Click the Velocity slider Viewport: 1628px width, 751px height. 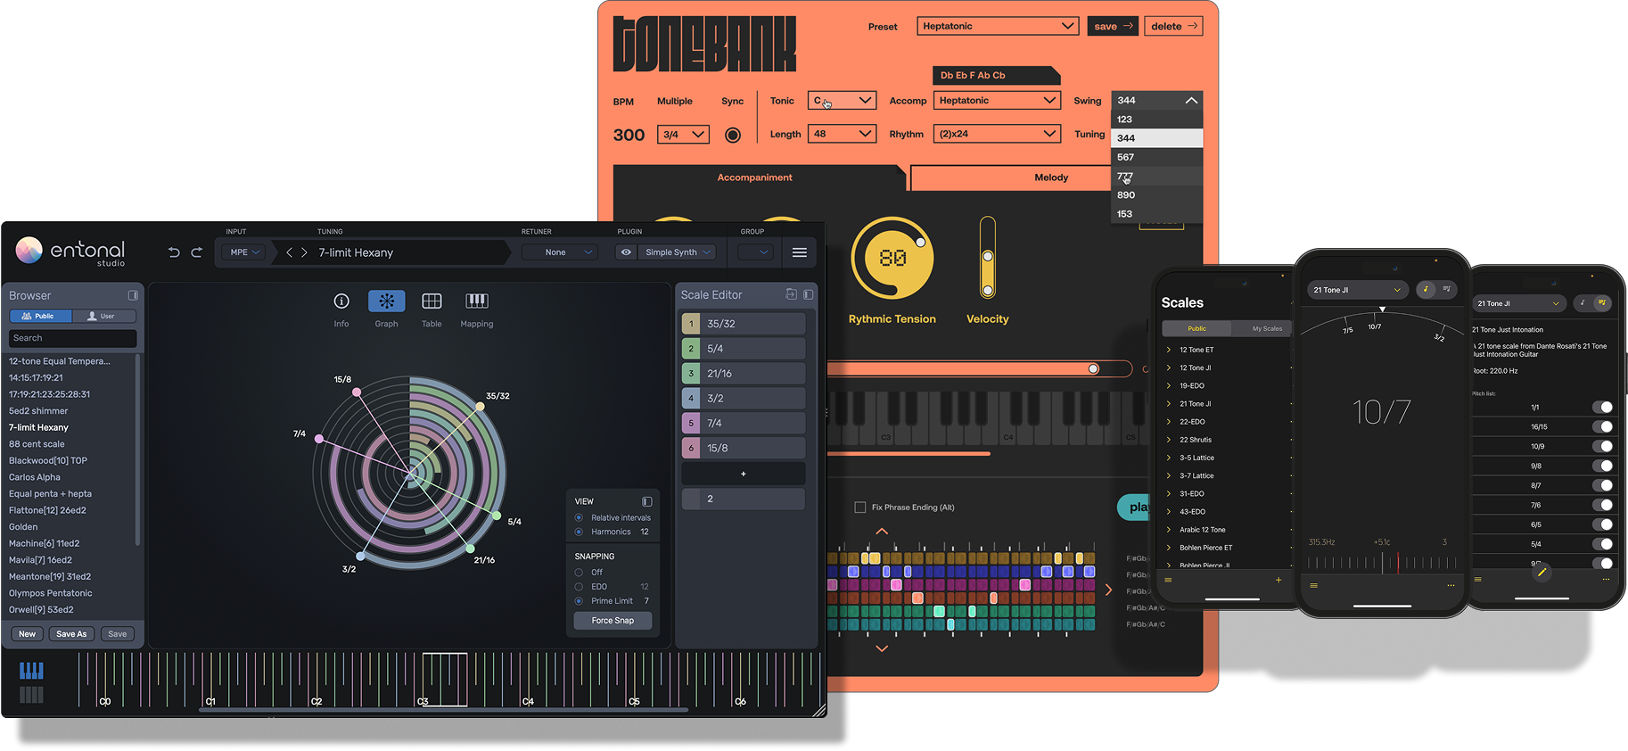point(987,258)
